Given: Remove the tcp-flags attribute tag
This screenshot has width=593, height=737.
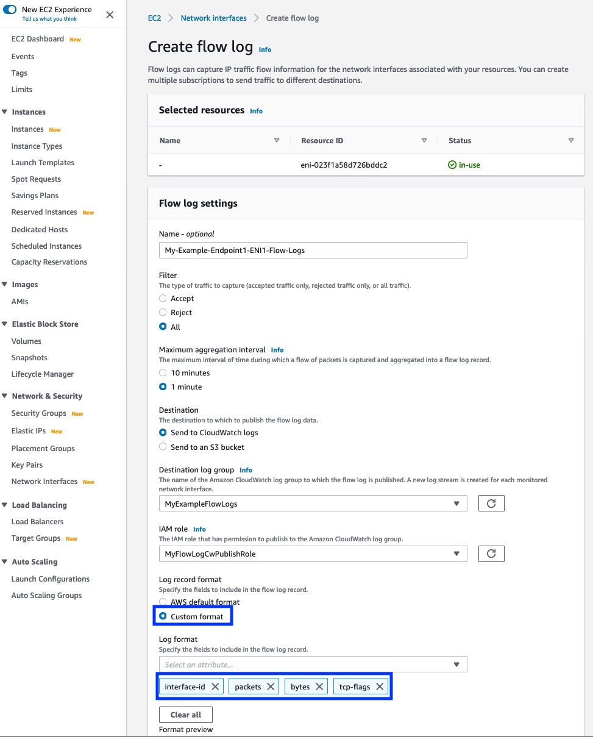Looking at the screenshot, I should 380,686.
